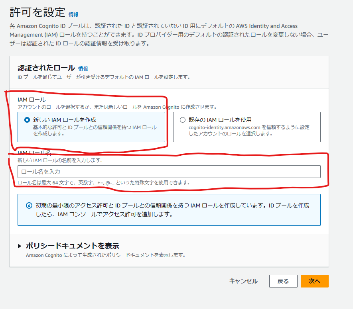Click the info circle icon in the blue notice
The width and height of the screenshot is (353, 309).
(29, 205)
